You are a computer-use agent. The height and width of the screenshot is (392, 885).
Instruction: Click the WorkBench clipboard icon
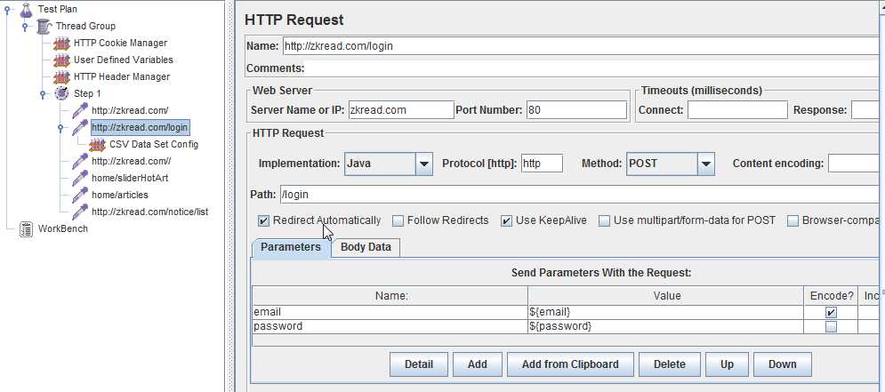click(x=27, y=228)
